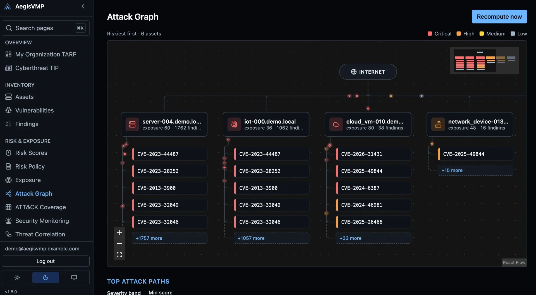Image resolution: width=536 pixels, height=295 pixels.
Task: Fit the graph to view
Action: pos(119,255)
